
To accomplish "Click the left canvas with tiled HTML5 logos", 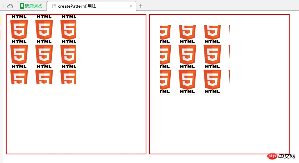I will (x=76, y=84).
